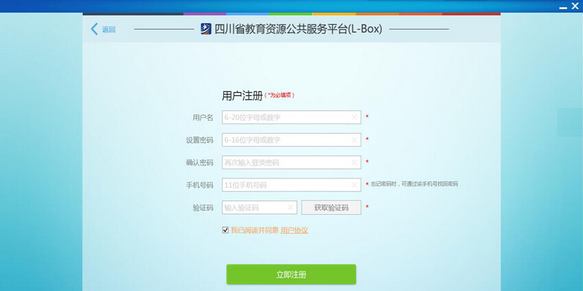583x291 pixels.
Task: Click the back arrow icon
Action: [x=95, y=29]
